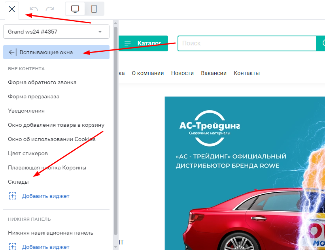This screenshot has height=250, width=325.
Task: Click the scrollbar up arrow of sidebar
Action: click(x=116, y=23)
